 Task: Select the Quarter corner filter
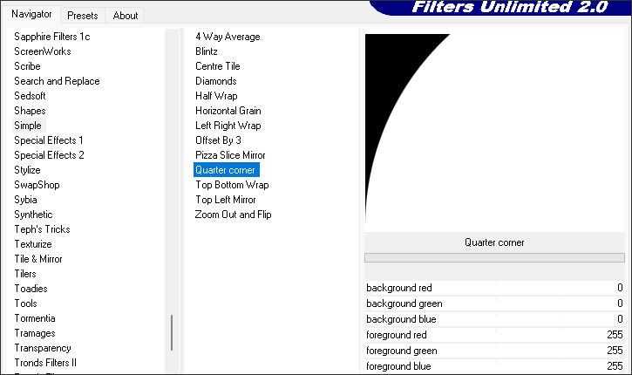click(x=226, y=170)
